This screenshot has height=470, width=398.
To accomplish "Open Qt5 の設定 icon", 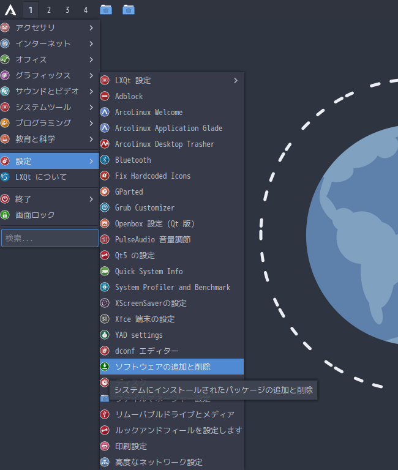I will coord(105,255).
